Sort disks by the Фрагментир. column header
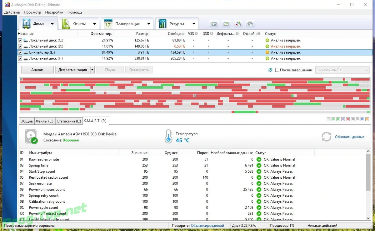Screen dimensions: 375x231 pos(102,34)
